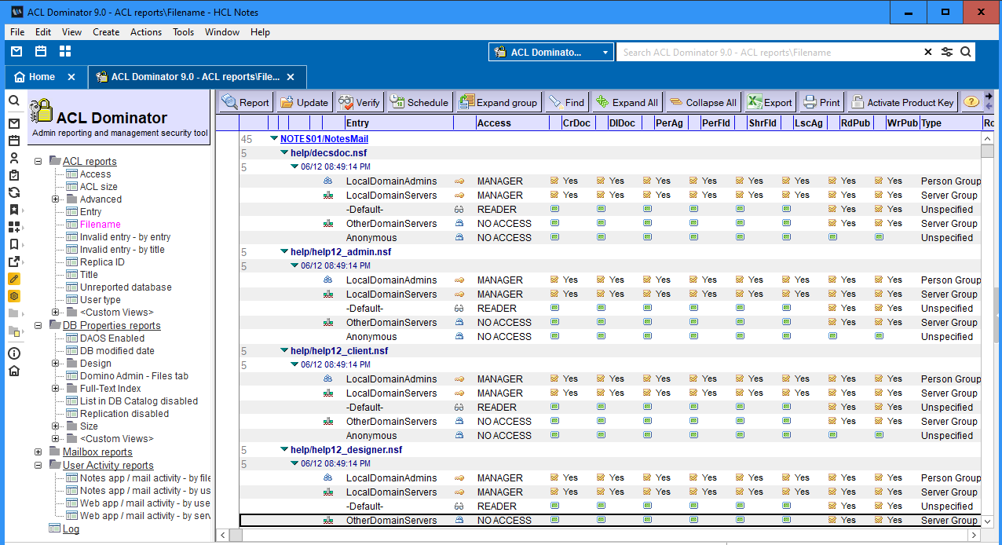This screenshot has width=1002, height=545.
Task: Switch to the Home tab
Action: coord(42,77)
